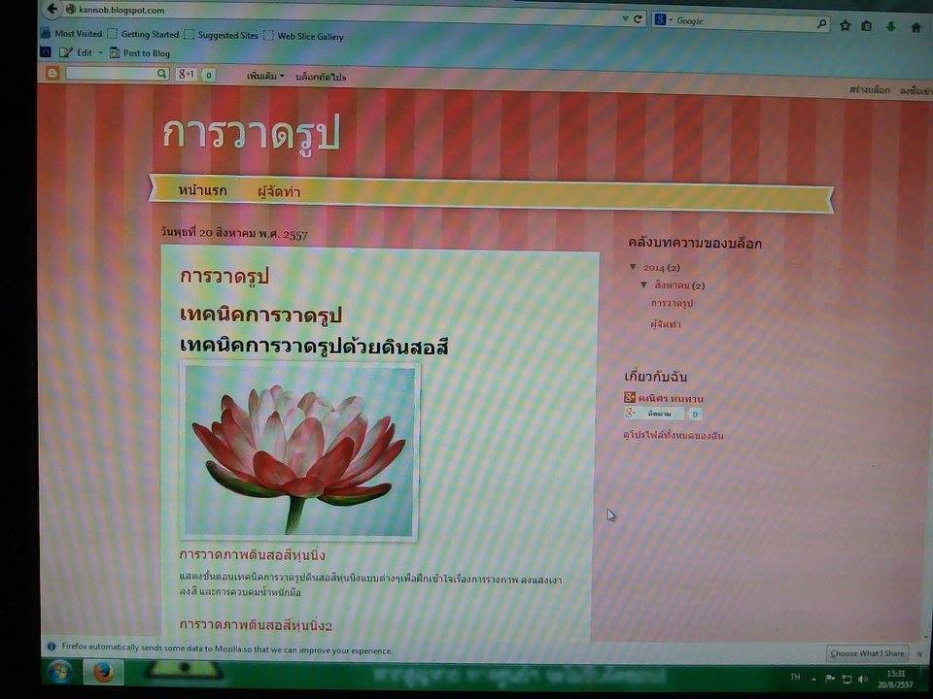Open the Windows Start menu orb
This screenshot has width=933, height=699.
tap(58, 672)
